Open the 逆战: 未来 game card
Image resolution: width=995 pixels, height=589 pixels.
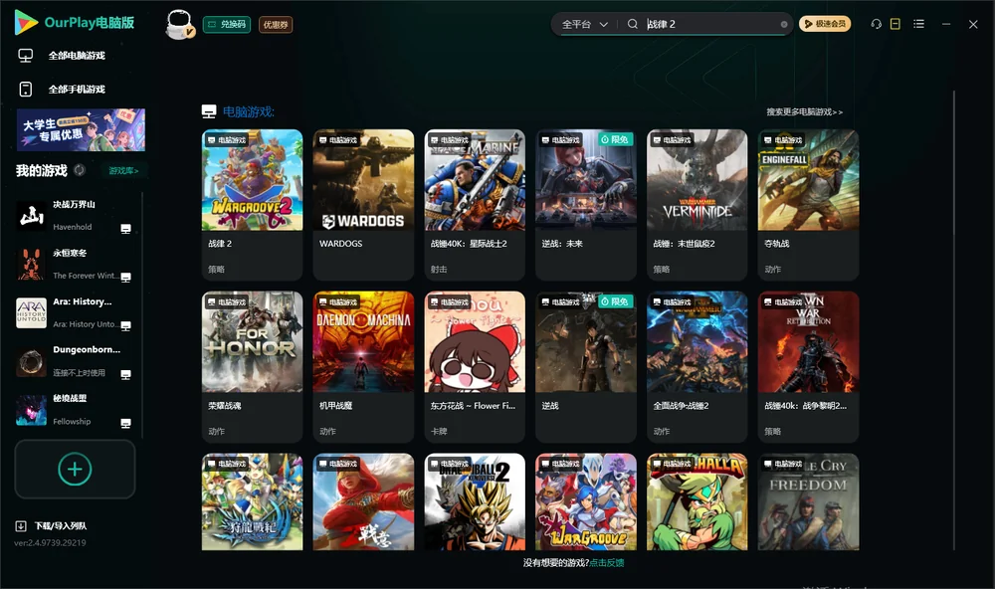click(586, 204)
